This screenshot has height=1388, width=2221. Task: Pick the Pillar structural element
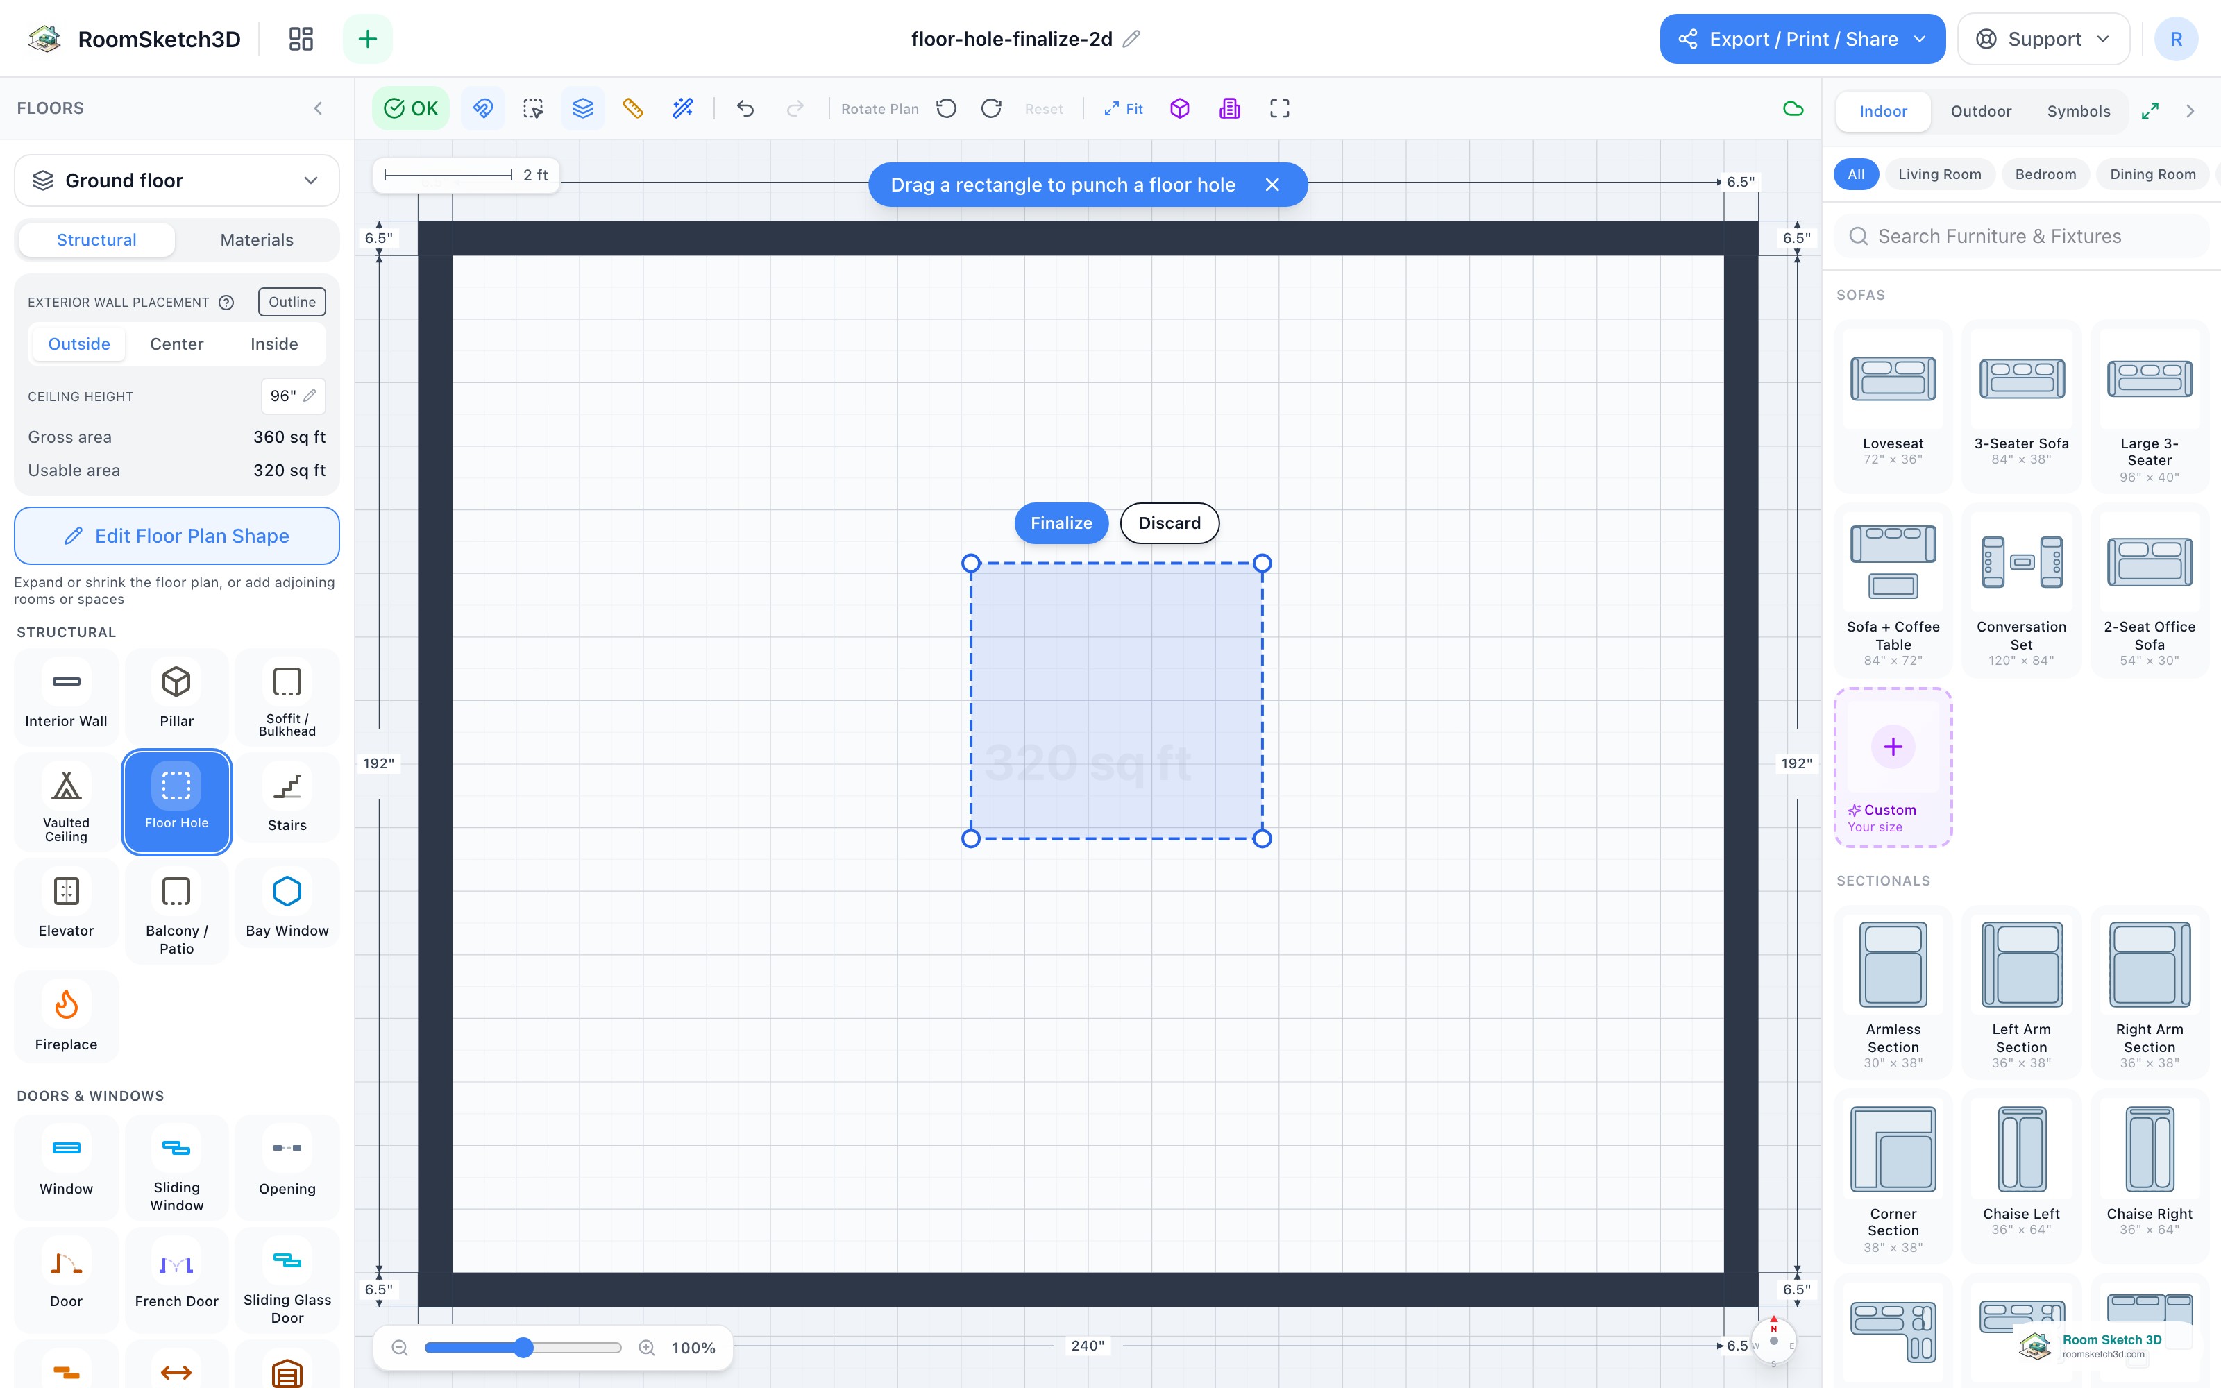coord(176,696)
